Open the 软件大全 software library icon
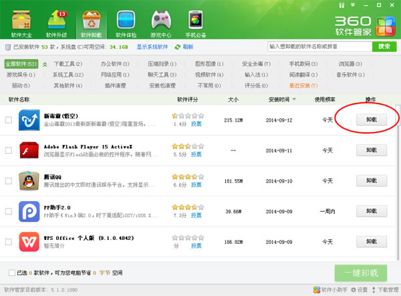This screenshot has height=296, width=401. pyautogui.click(x=21, y=23)
